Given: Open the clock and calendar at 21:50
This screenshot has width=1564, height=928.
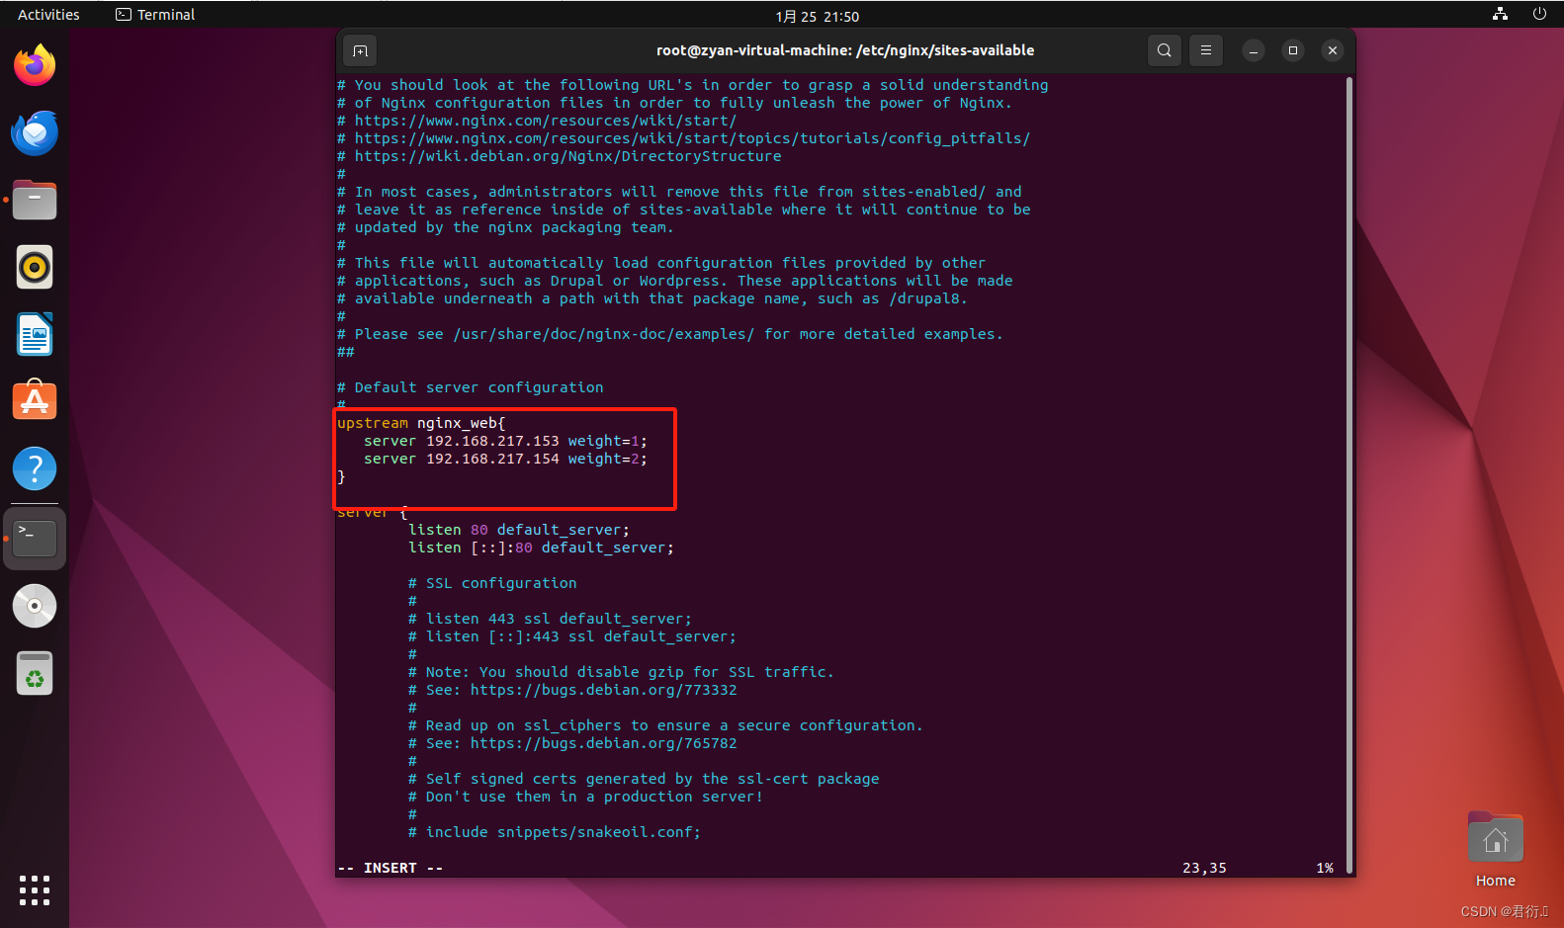Looking at the screenshot, I should (x=817, y=16).
